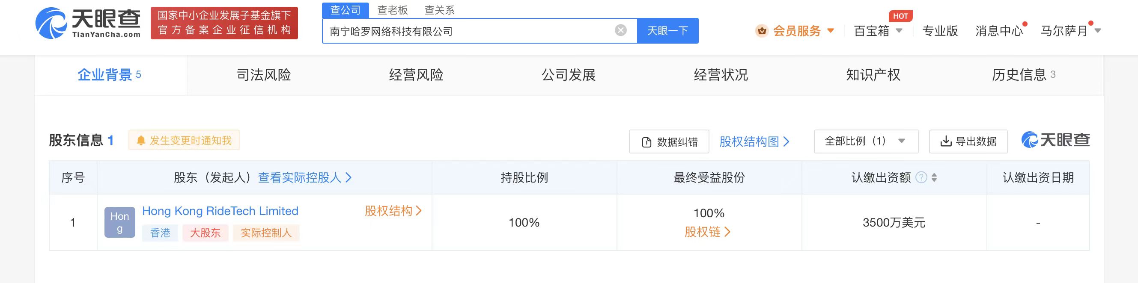Switch to the 查老板 search tab
Image resolution: width=1138 pixels, height=283 pixels.
click(x=392, y=10)
